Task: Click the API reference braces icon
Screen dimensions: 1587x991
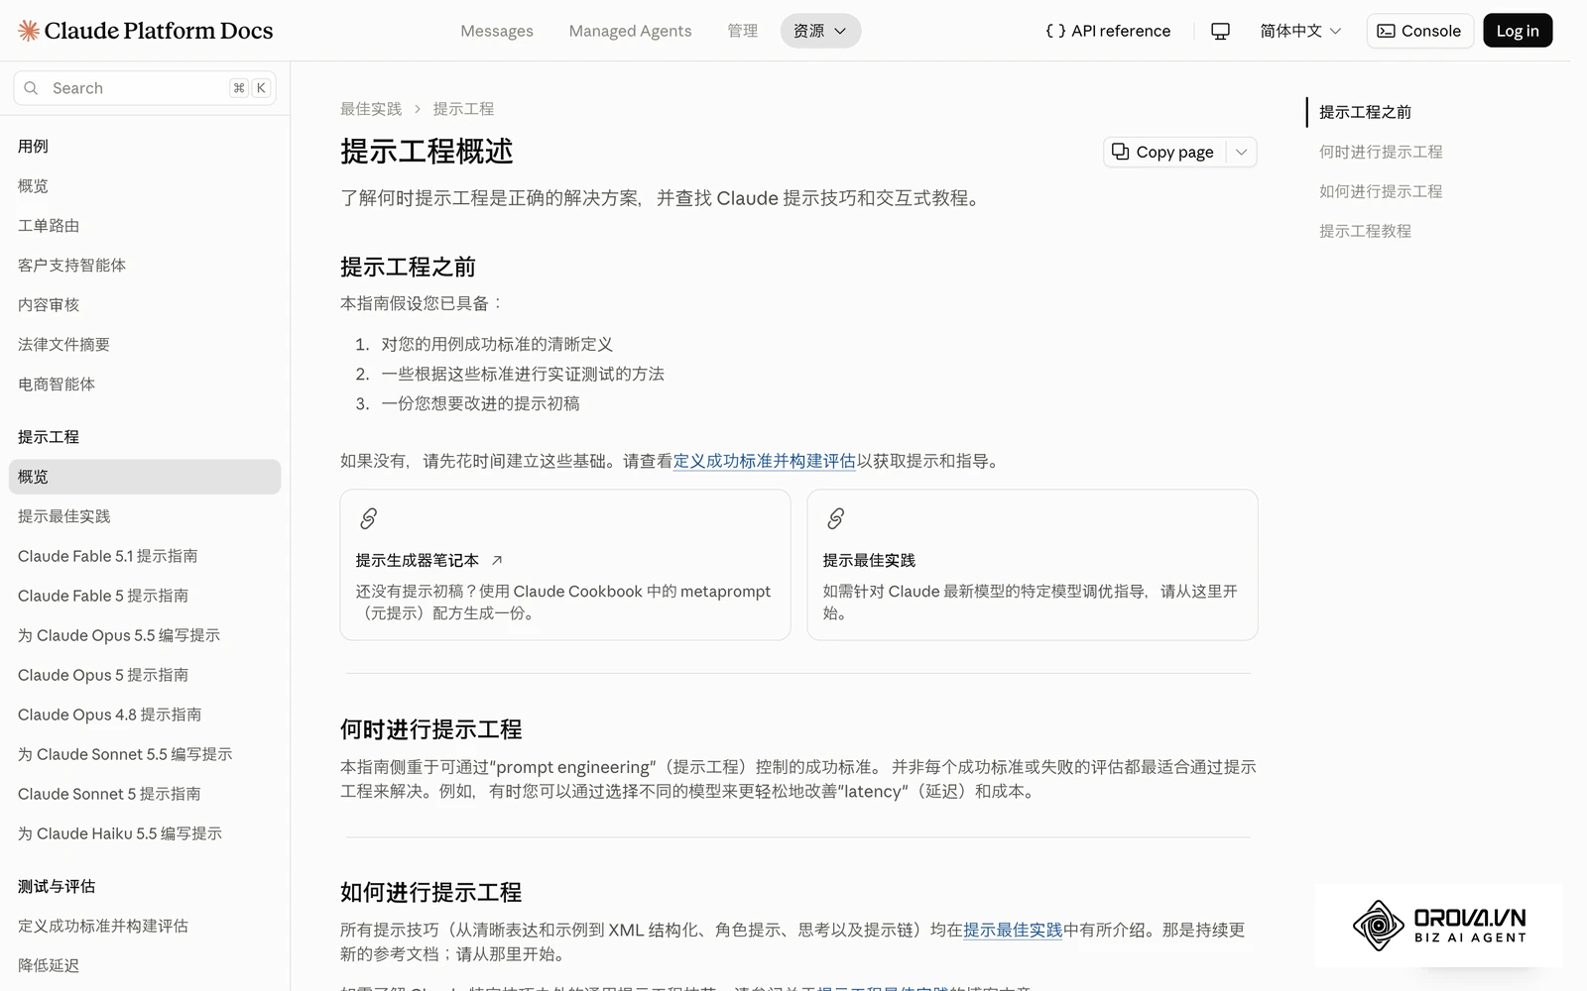Action: [1055, 31]
